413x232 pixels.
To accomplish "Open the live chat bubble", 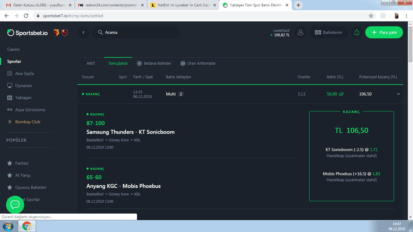I will pyautogui.click(x=15, y=205).
